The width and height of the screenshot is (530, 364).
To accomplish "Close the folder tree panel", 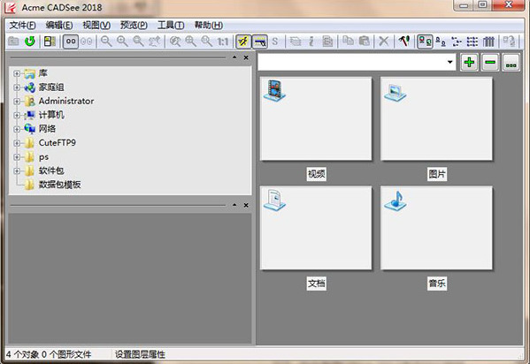I will coord(246,57).
